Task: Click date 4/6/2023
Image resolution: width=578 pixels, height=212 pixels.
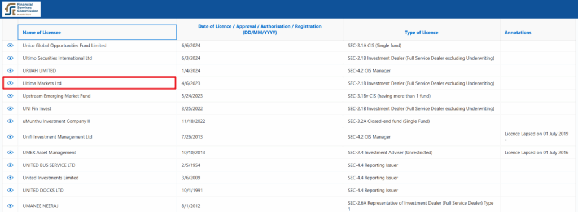Action: tap(191, 83)
